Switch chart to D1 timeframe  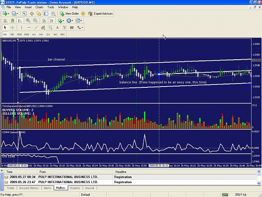(48, 34)
